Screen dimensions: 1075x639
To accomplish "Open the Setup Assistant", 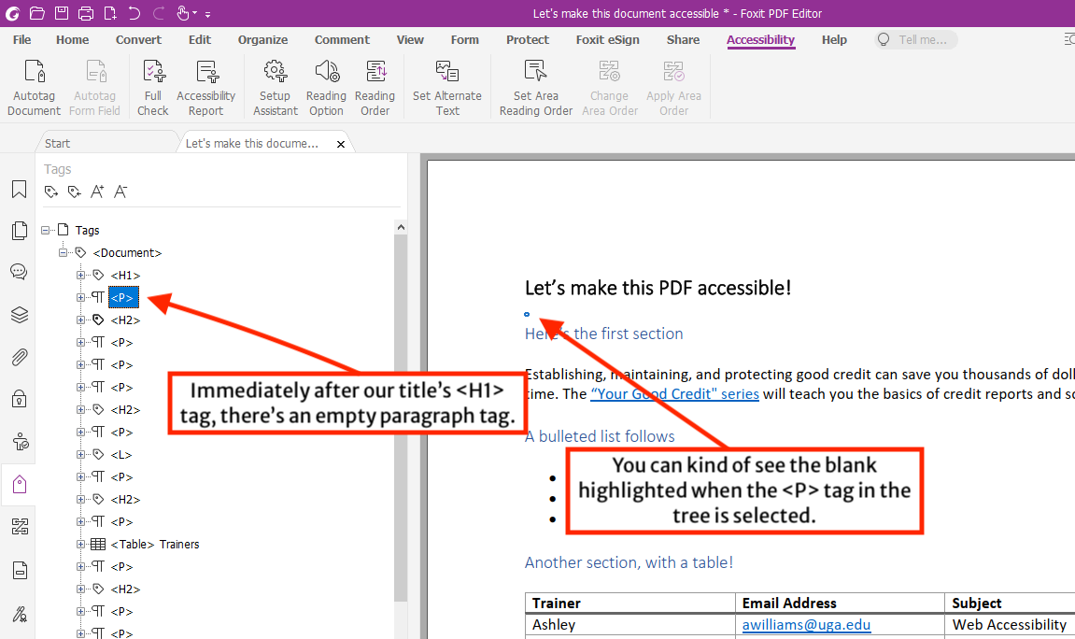I will click(x=275, y=84).
